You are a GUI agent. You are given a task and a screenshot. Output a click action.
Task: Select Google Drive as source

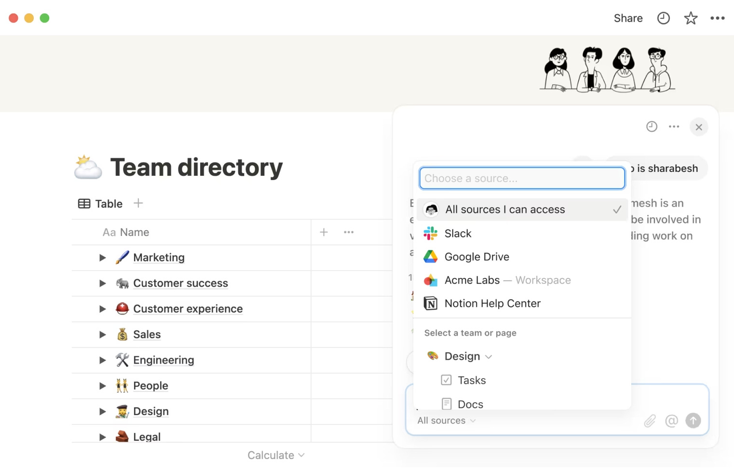tap(522, 257)
